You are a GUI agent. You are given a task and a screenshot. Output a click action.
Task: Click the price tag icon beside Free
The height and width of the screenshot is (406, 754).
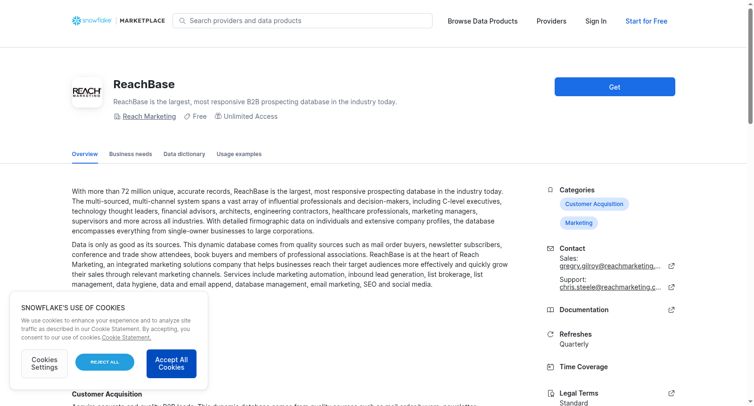(x=187, y=116)
